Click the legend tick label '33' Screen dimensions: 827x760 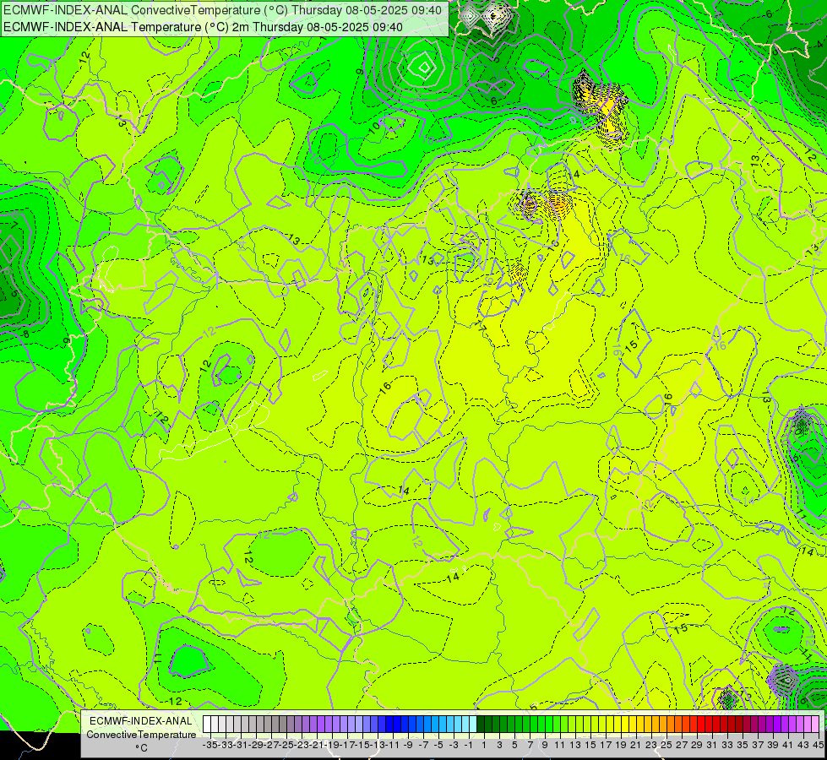tap(727, 745)
